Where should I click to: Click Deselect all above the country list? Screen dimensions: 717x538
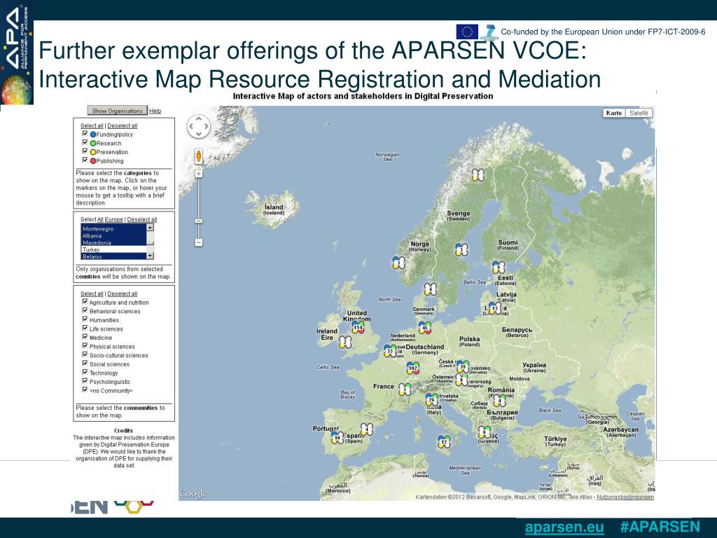[141, 219]
